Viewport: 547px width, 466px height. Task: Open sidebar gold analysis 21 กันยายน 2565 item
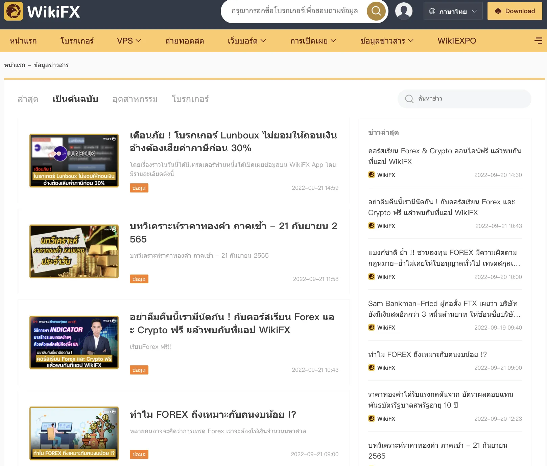(x=438, y=451)
